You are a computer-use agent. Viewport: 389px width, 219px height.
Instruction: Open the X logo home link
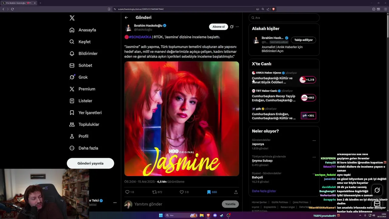[x=72, y=18]
